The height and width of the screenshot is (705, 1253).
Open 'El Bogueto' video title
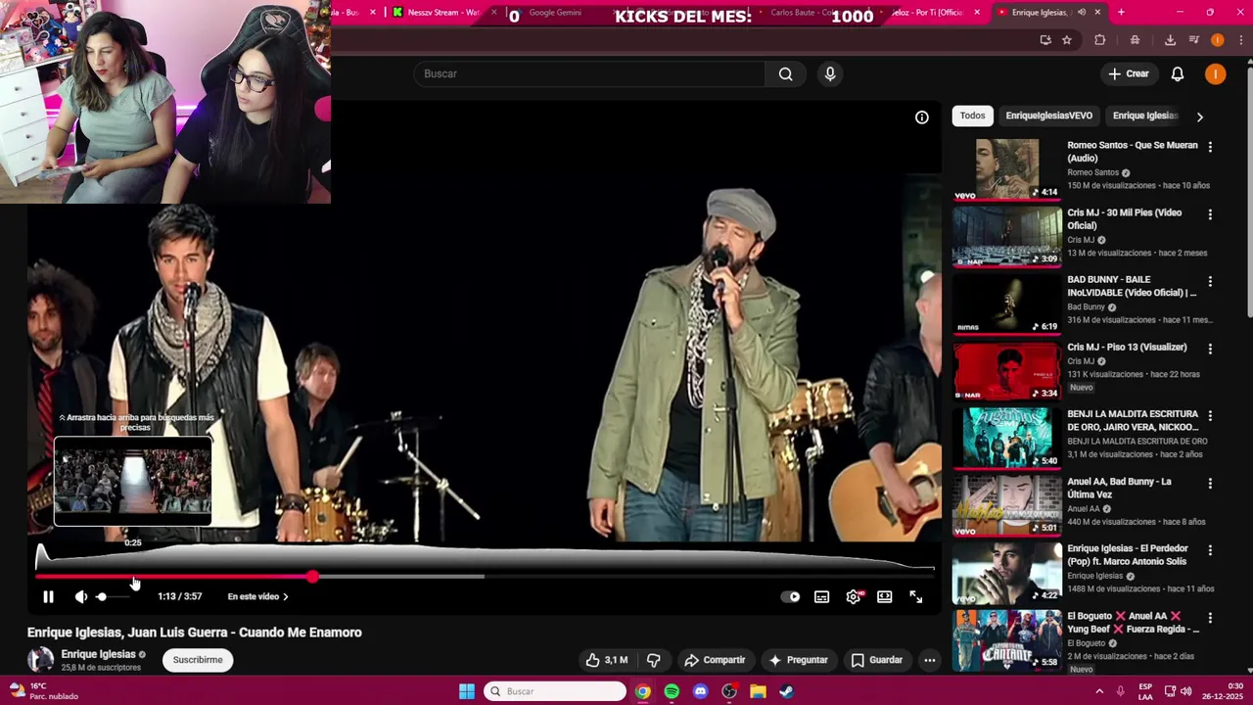coord(1133,623)
